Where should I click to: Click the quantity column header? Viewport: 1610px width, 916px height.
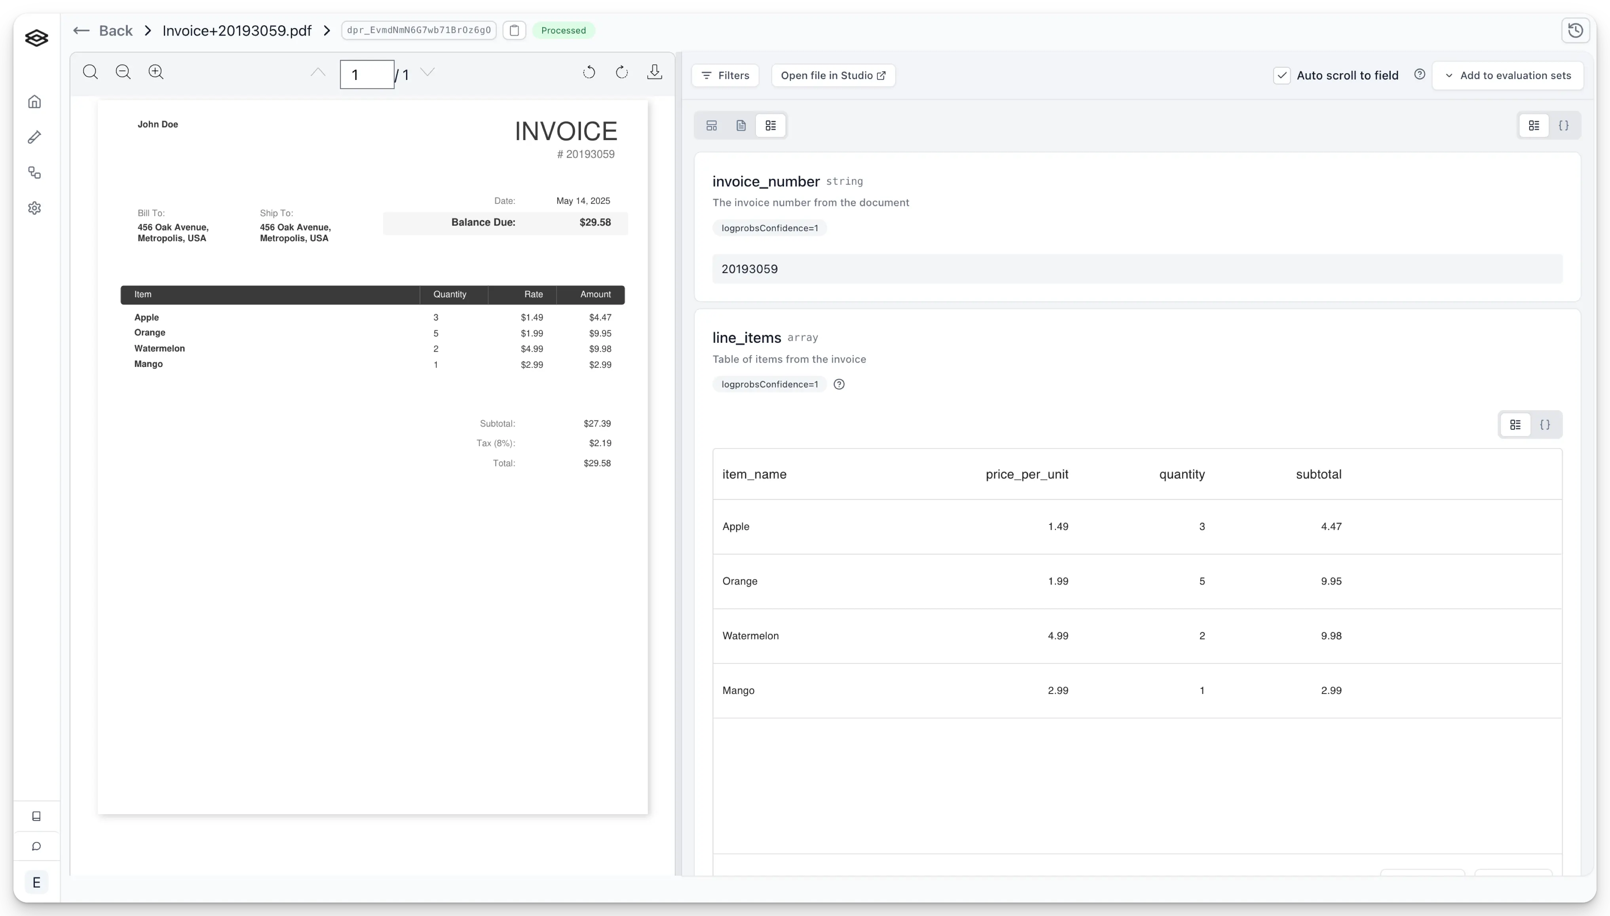tap(1182, 474)
